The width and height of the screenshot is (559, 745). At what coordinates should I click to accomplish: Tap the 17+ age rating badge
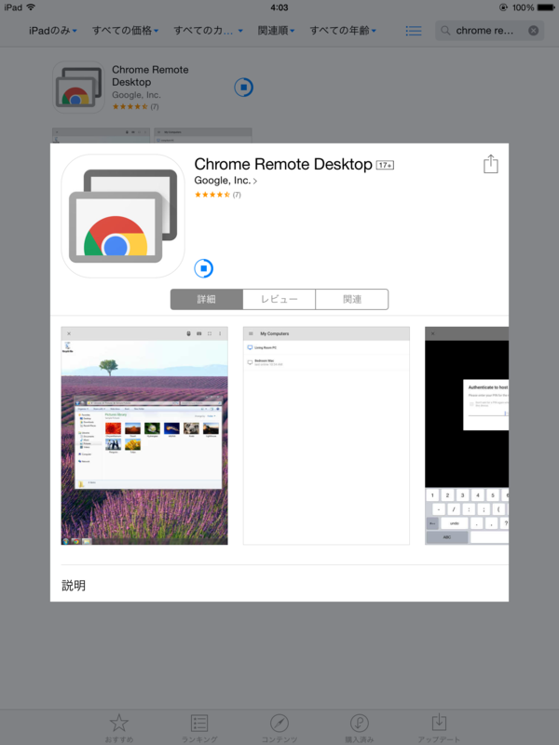click(x=385, y=165)
